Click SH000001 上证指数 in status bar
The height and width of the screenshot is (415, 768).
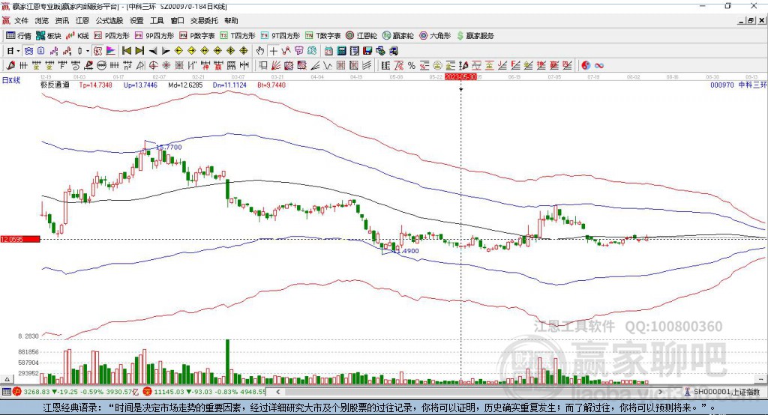pyautogui.click(x=726, y=392)
